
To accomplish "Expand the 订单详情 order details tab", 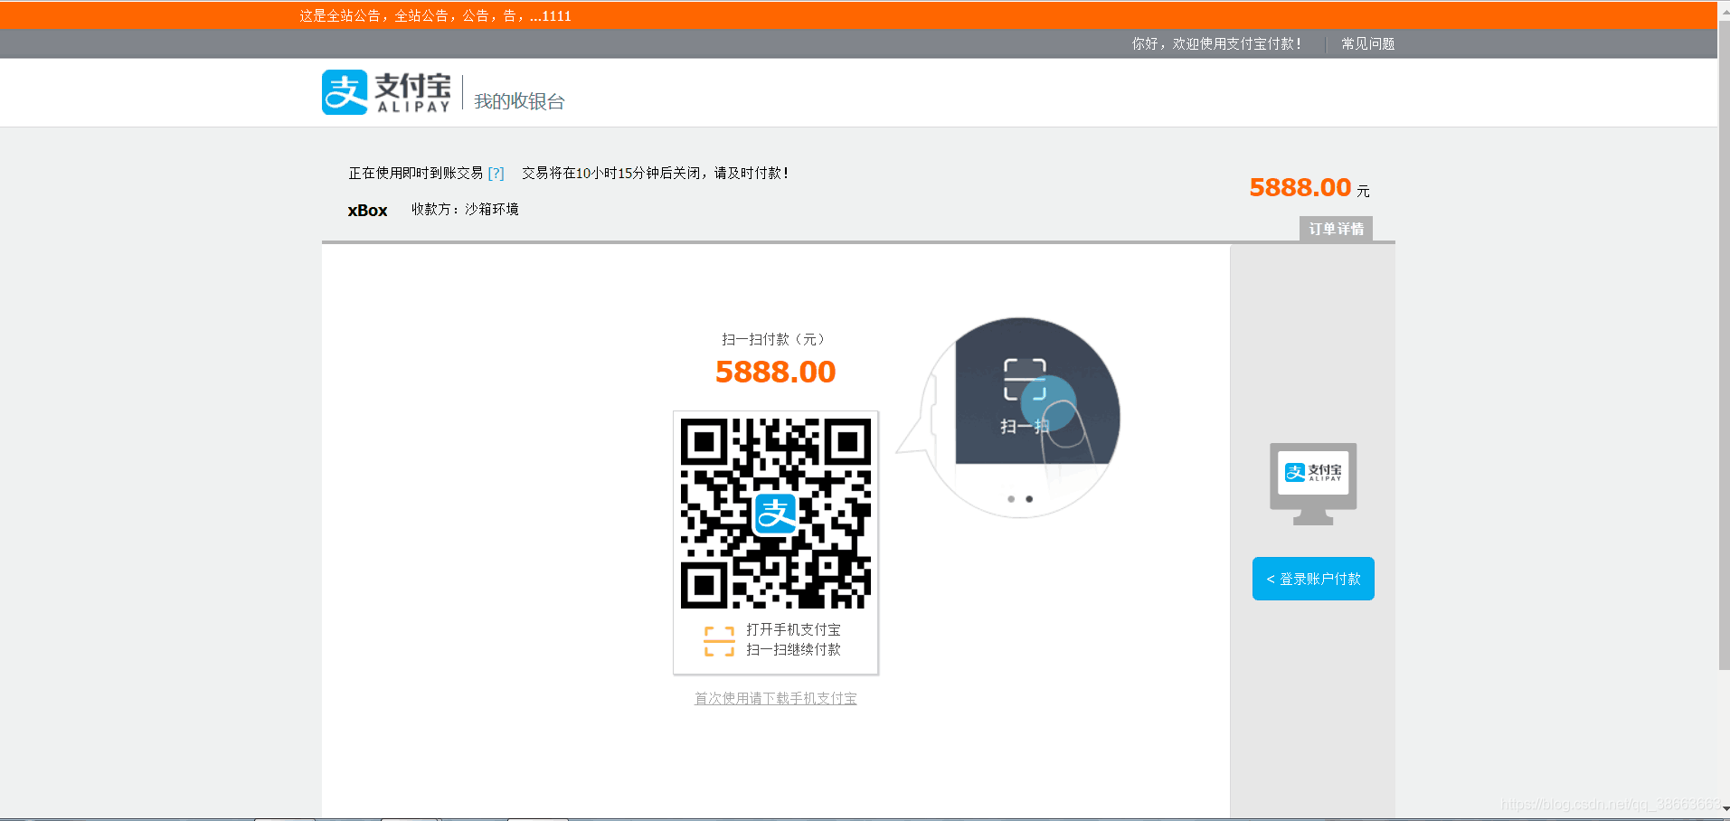I will (x=1336, y=229).
